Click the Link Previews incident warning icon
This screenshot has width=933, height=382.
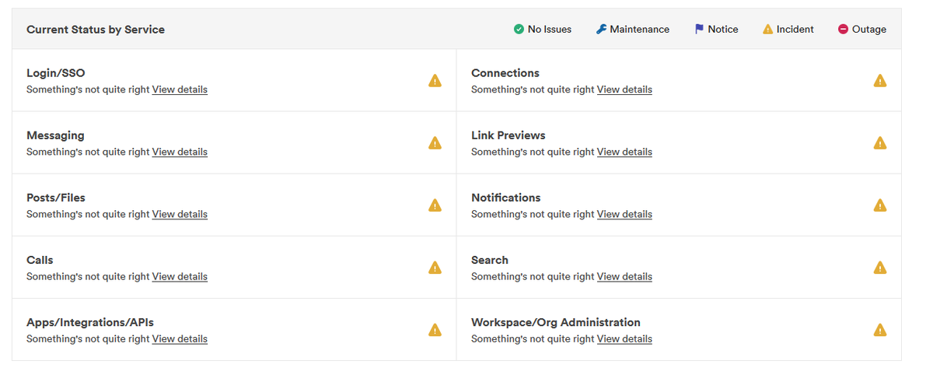point(879,143)
